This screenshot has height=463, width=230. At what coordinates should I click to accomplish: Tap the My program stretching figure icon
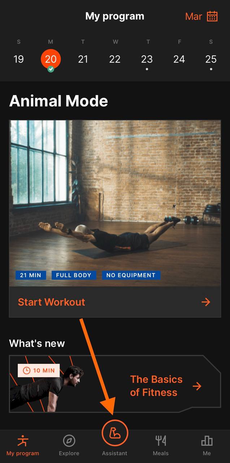point(23,441)
